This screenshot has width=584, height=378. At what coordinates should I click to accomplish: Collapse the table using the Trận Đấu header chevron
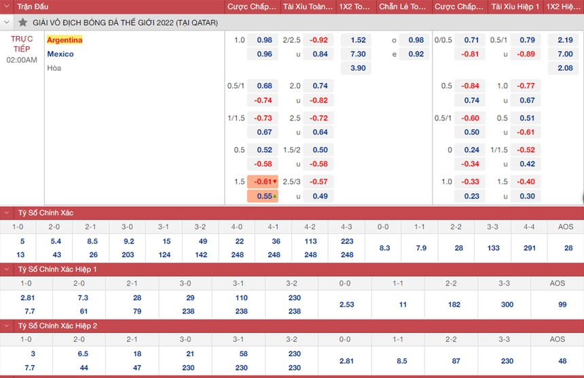click(x=7, y=7)
